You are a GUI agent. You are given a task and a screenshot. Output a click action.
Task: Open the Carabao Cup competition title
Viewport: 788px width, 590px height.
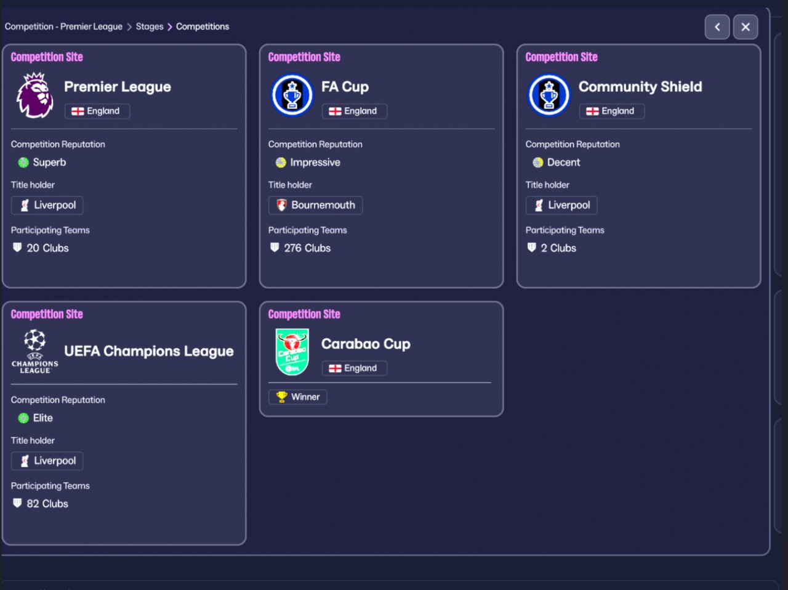click(366, 344)
